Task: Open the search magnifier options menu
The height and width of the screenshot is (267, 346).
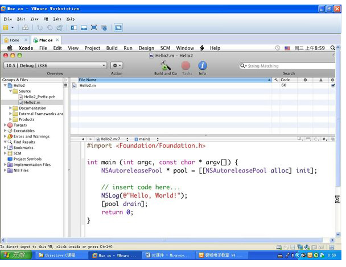Action: [243, 66]
